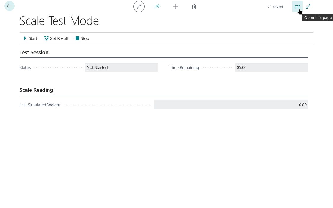Screen dimensions: 333x208
Task: Start the scale test session
Action: pos(31,38)
